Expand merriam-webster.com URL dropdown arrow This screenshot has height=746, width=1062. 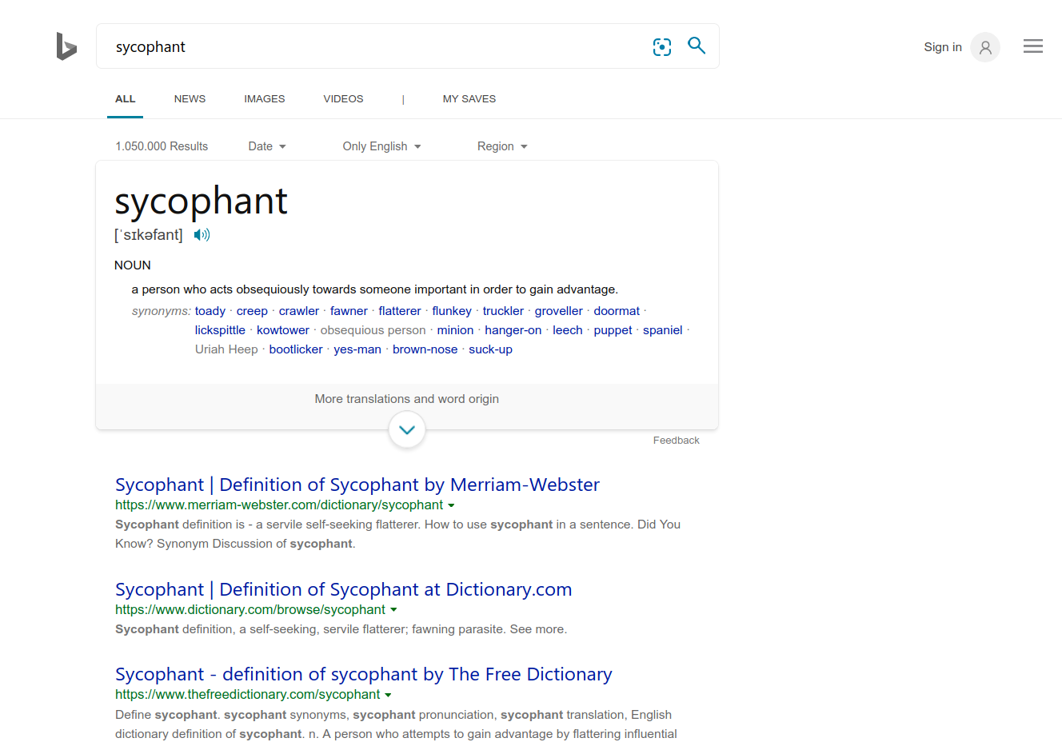(451, 505)
